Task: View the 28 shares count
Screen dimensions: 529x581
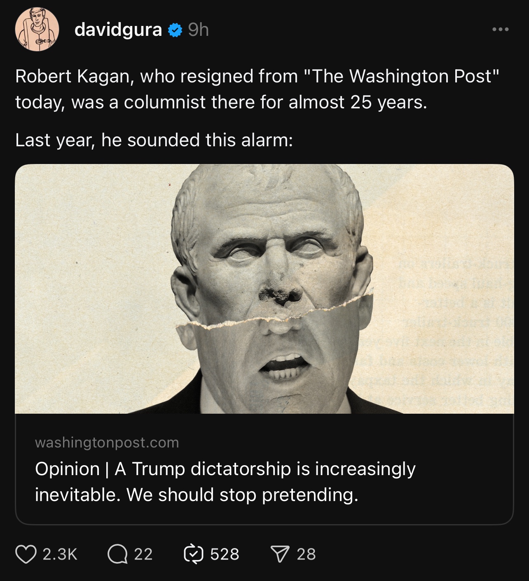Action: (x=306, y=554)
